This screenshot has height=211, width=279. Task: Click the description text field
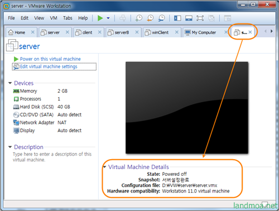coord(52,157)
